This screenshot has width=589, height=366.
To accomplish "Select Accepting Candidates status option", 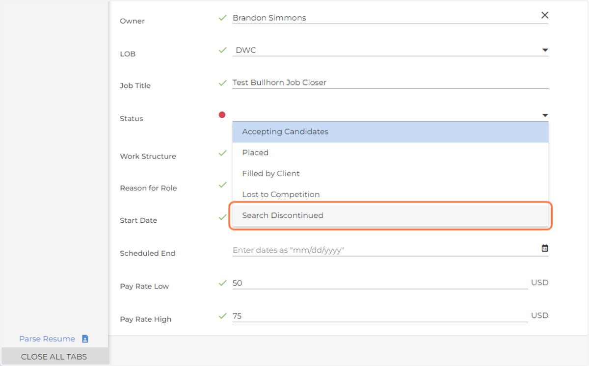I will point(390,132).
